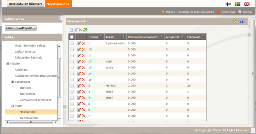Open the home icon in Maksuehdot header
Screen dimensions: 256x134
coord(235,22)
